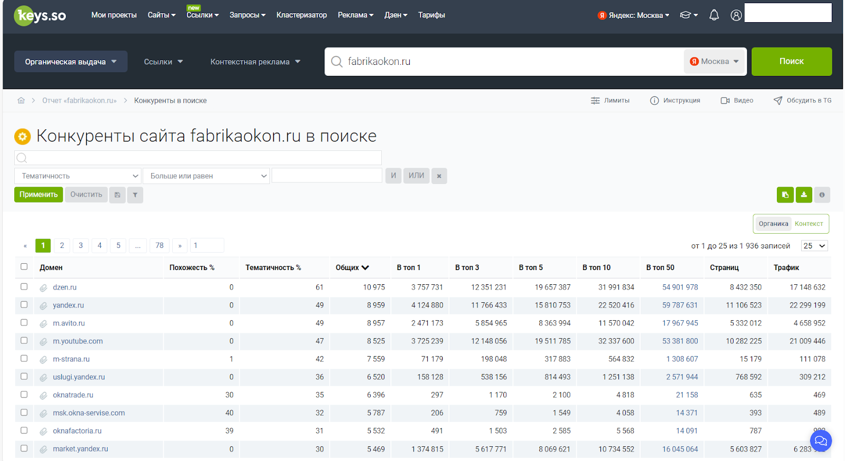Click the paperclip icon next to uslugi.yandex.ru

point(43,377)
